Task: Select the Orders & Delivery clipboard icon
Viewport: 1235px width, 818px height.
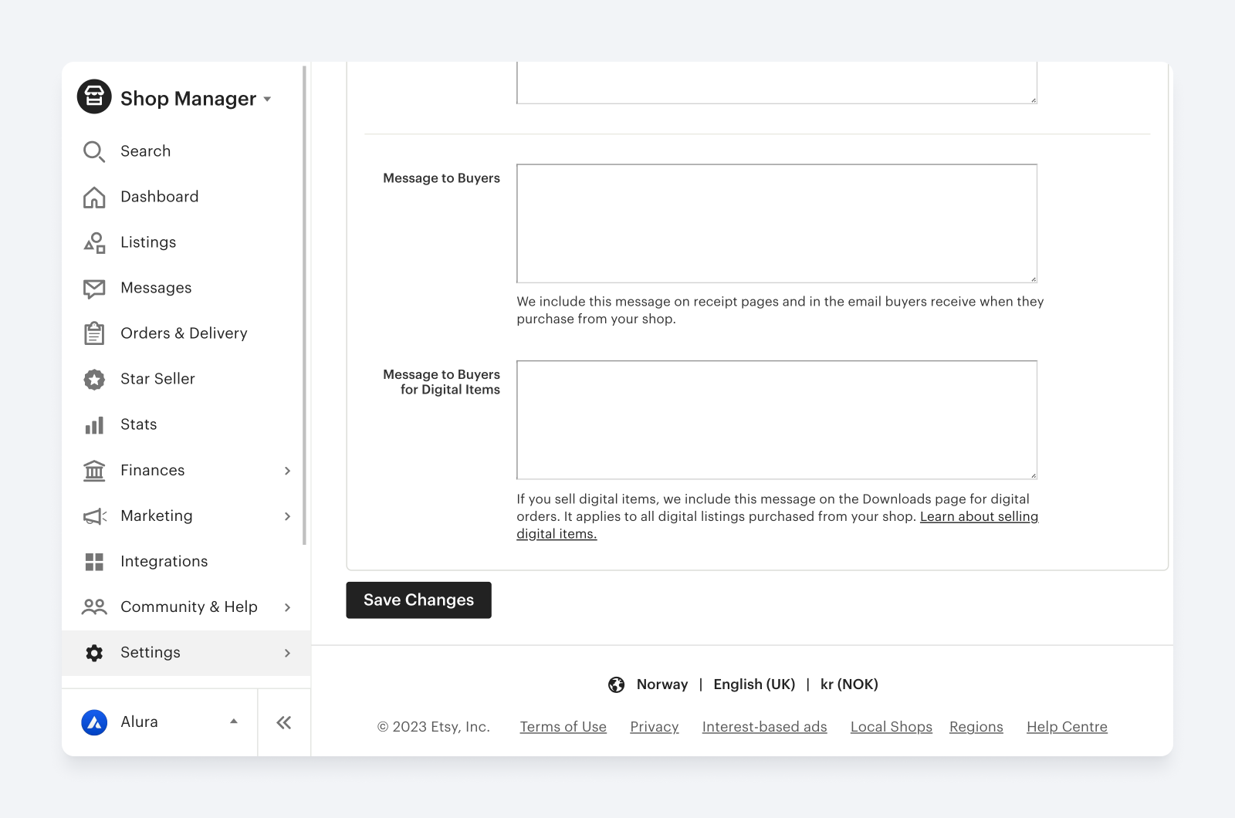Action: pyautogui.click(x=93, y=333)
